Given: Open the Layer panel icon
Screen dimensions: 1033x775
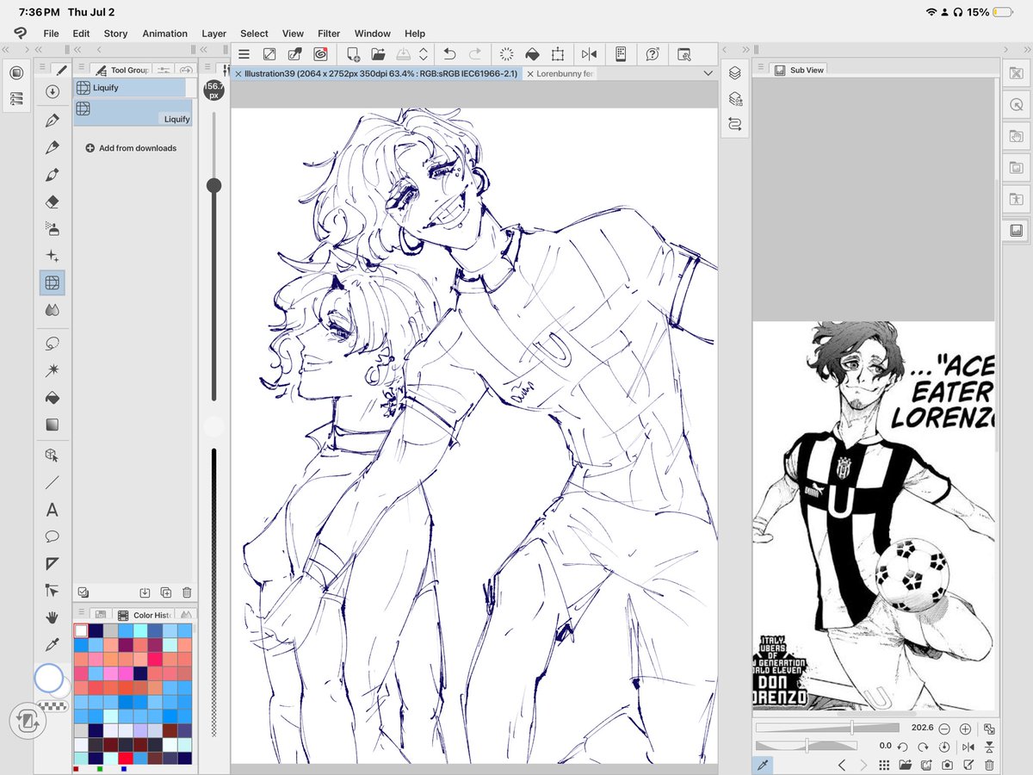Looking at the screenshot, I should (x=734, y=73).
